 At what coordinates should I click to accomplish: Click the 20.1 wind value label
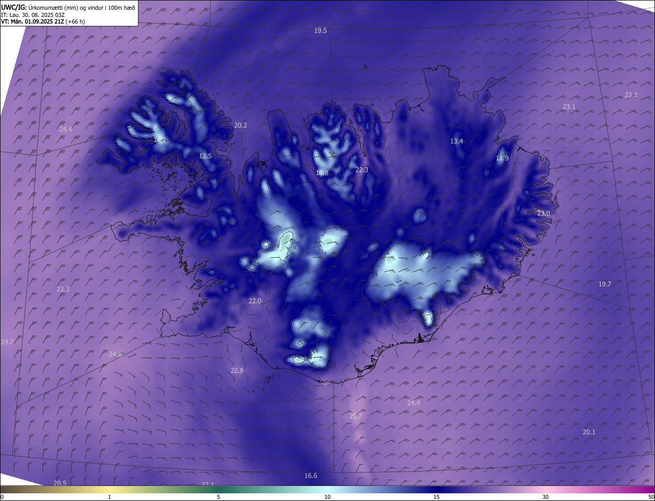click(589, 432)
